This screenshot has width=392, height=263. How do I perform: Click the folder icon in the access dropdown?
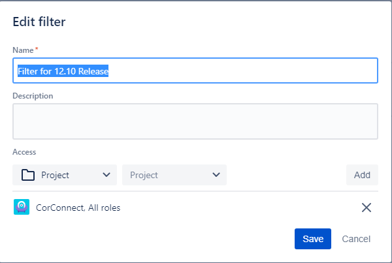pos(27,175)
